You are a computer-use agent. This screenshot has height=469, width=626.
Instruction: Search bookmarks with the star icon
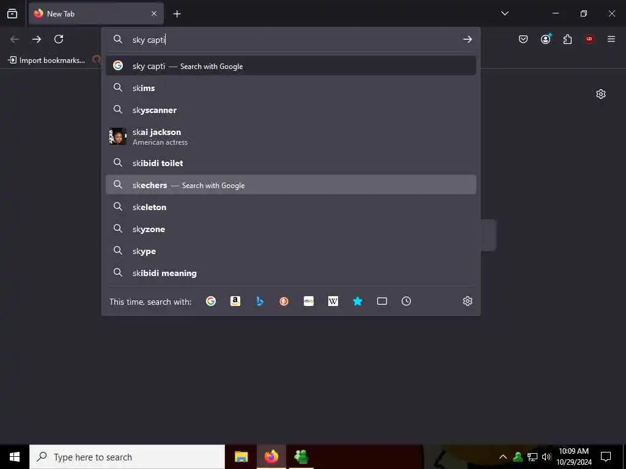(x=357, y=301)
